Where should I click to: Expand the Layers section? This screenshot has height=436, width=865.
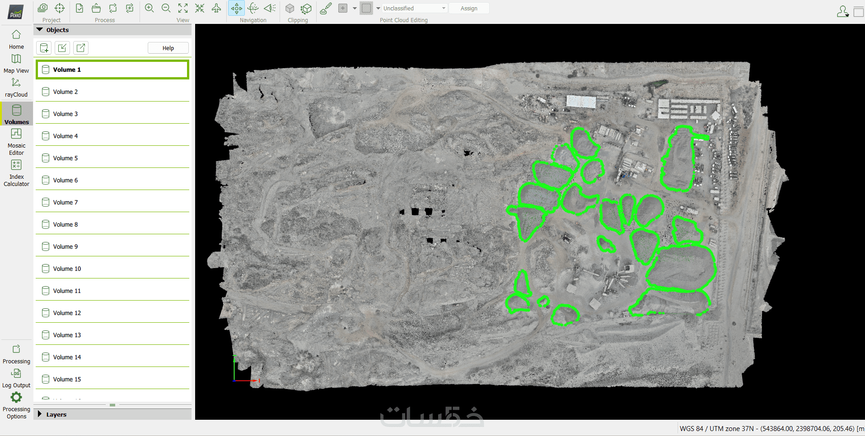40,414
